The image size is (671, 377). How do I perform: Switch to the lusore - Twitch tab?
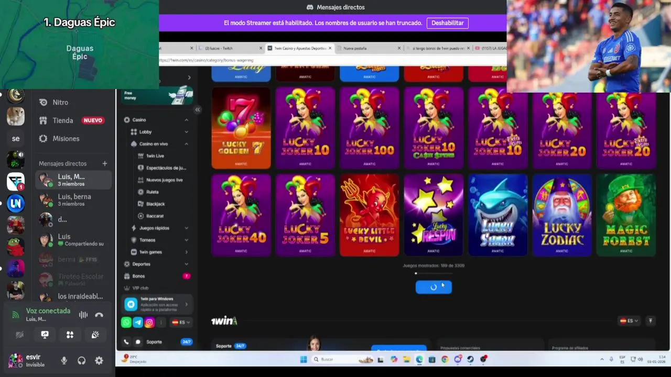click(x=231, y=48)
